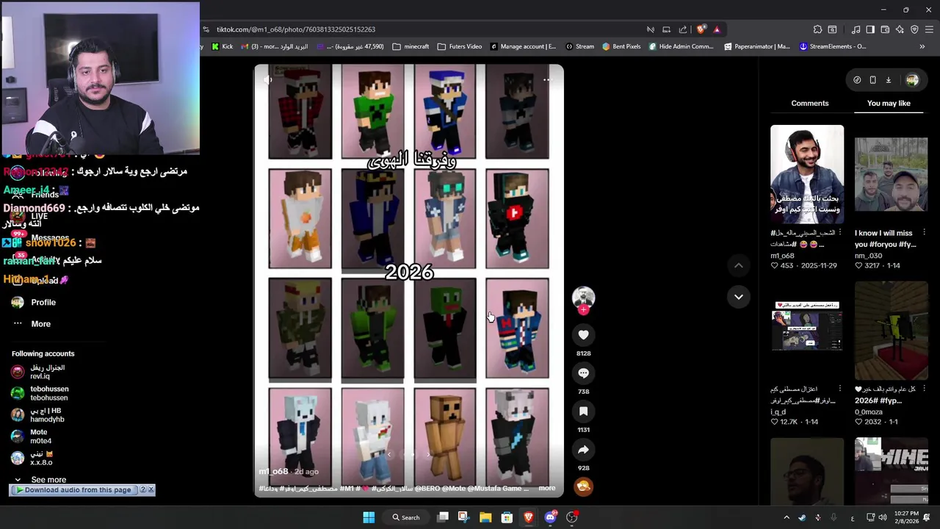Show hidden system tray icons
Viewport: 940px width, 529px height.
[786, 517]
